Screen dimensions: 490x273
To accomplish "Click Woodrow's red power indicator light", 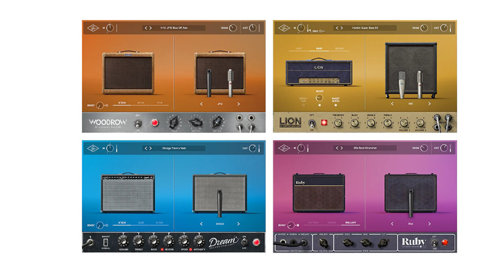I will [154, 122].
